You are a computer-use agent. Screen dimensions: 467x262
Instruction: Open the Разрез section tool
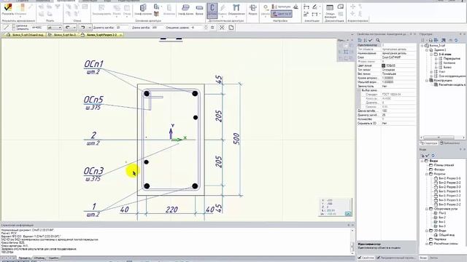(x=253, y=9)
